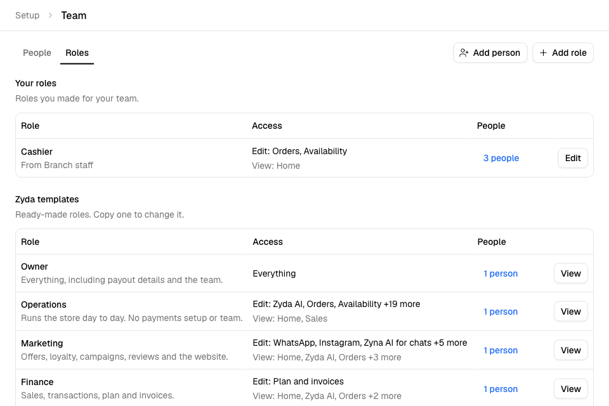
Task: Click 'Ready-made roles. Copy one to change it.'
Action: [100, 215]
